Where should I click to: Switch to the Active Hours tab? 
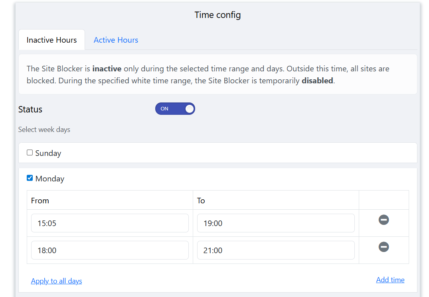pyautogui.click(x=116, y=40)
